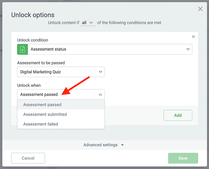Open the "all" conditions selector
The image size is (209, 169).
[x=87, y=23]
